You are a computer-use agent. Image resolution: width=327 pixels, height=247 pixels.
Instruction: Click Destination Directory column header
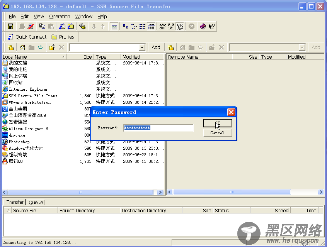click(151, 211)
